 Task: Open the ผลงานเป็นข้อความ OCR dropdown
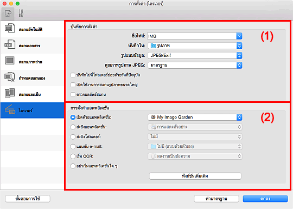[x=195, y=156]
